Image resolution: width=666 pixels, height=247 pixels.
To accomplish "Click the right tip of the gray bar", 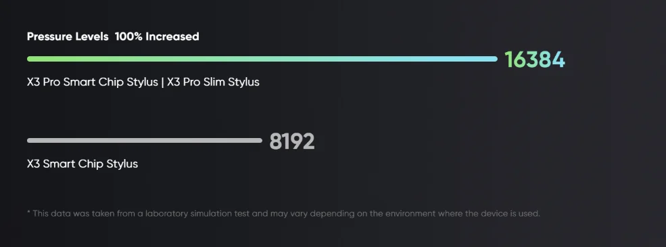I will pos(259,140).
